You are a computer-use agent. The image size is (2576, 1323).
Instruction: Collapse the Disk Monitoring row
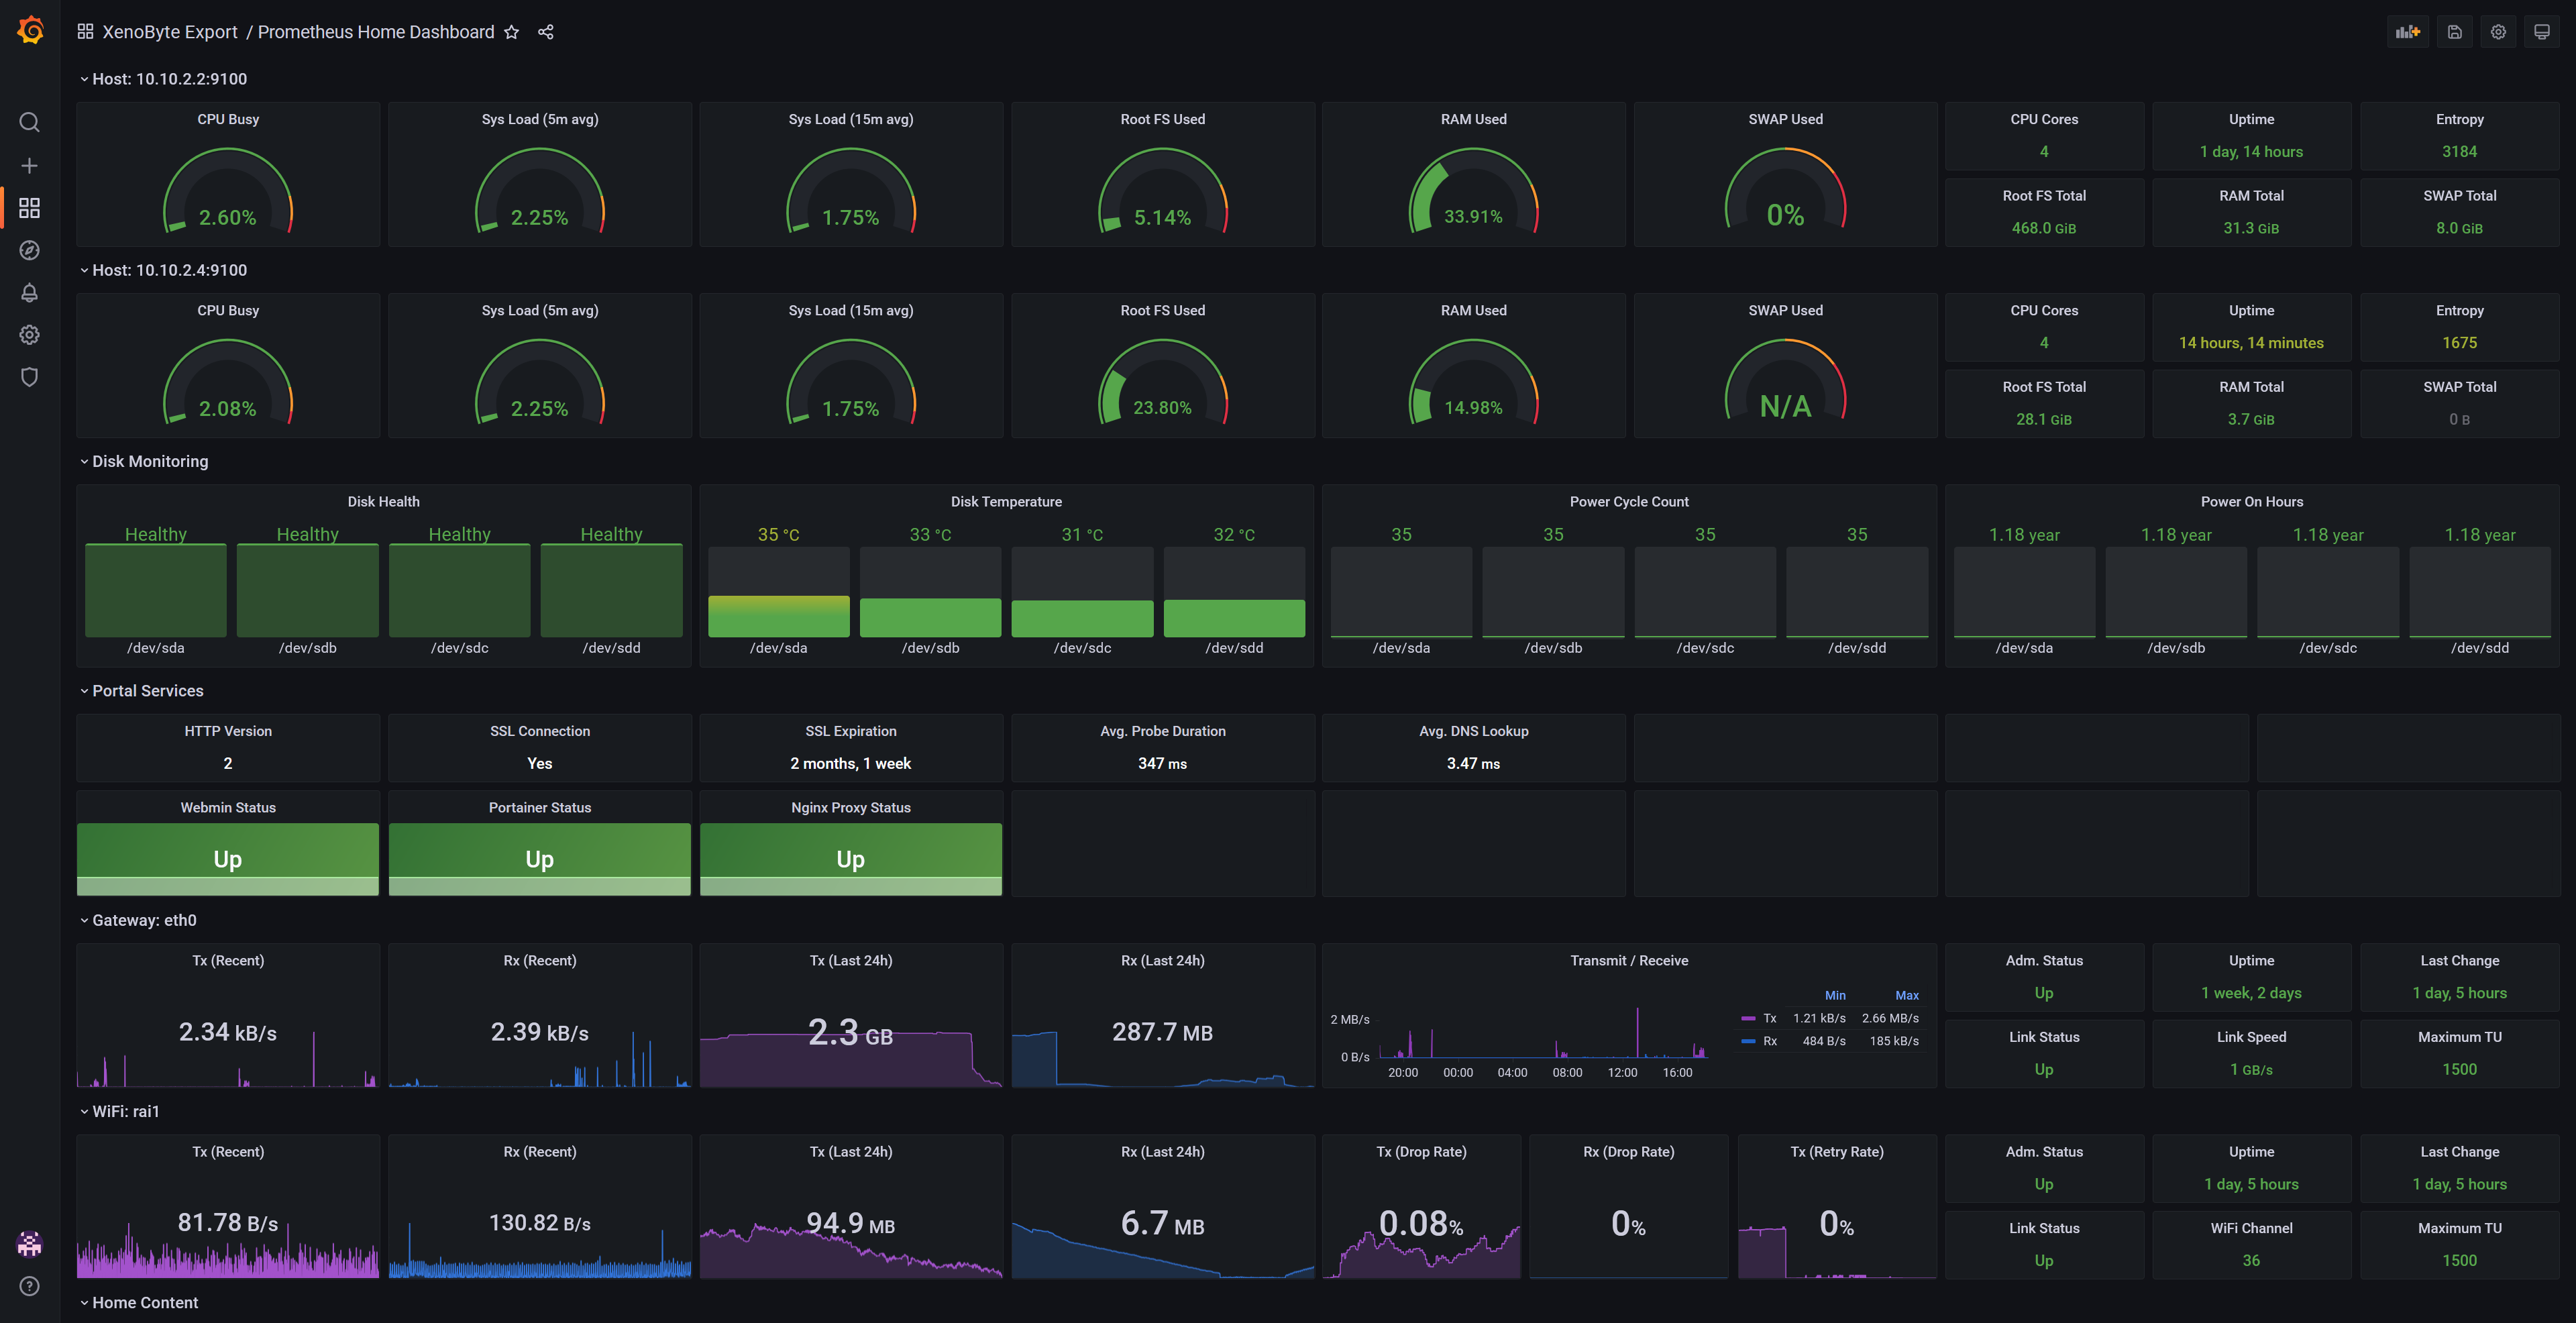pyautogui.click(x=149, y=461)
